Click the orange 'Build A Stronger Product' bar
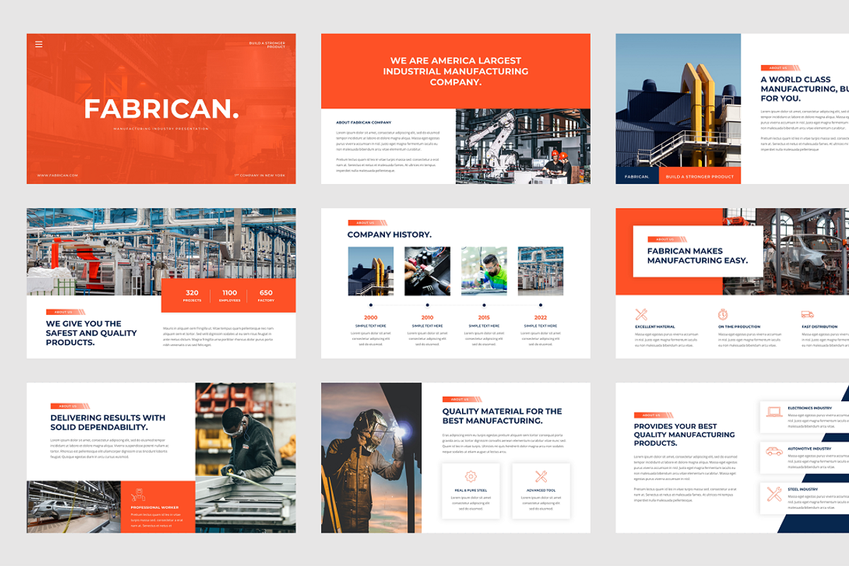 click(700, 175)
